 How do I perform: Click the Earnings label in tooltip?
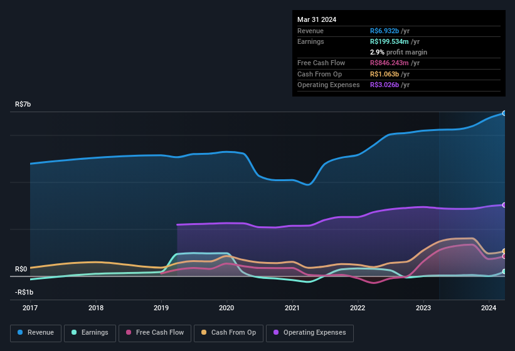[x=311, y=41]
